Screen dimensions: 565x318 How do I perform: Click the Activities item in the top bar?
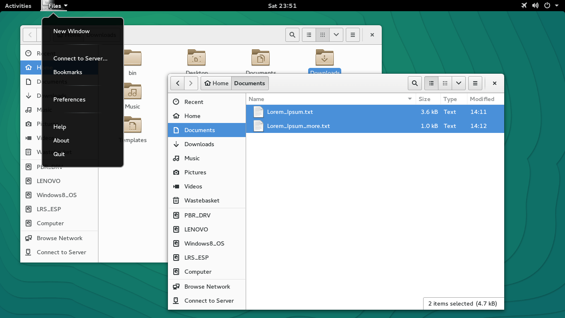(18, 5)
